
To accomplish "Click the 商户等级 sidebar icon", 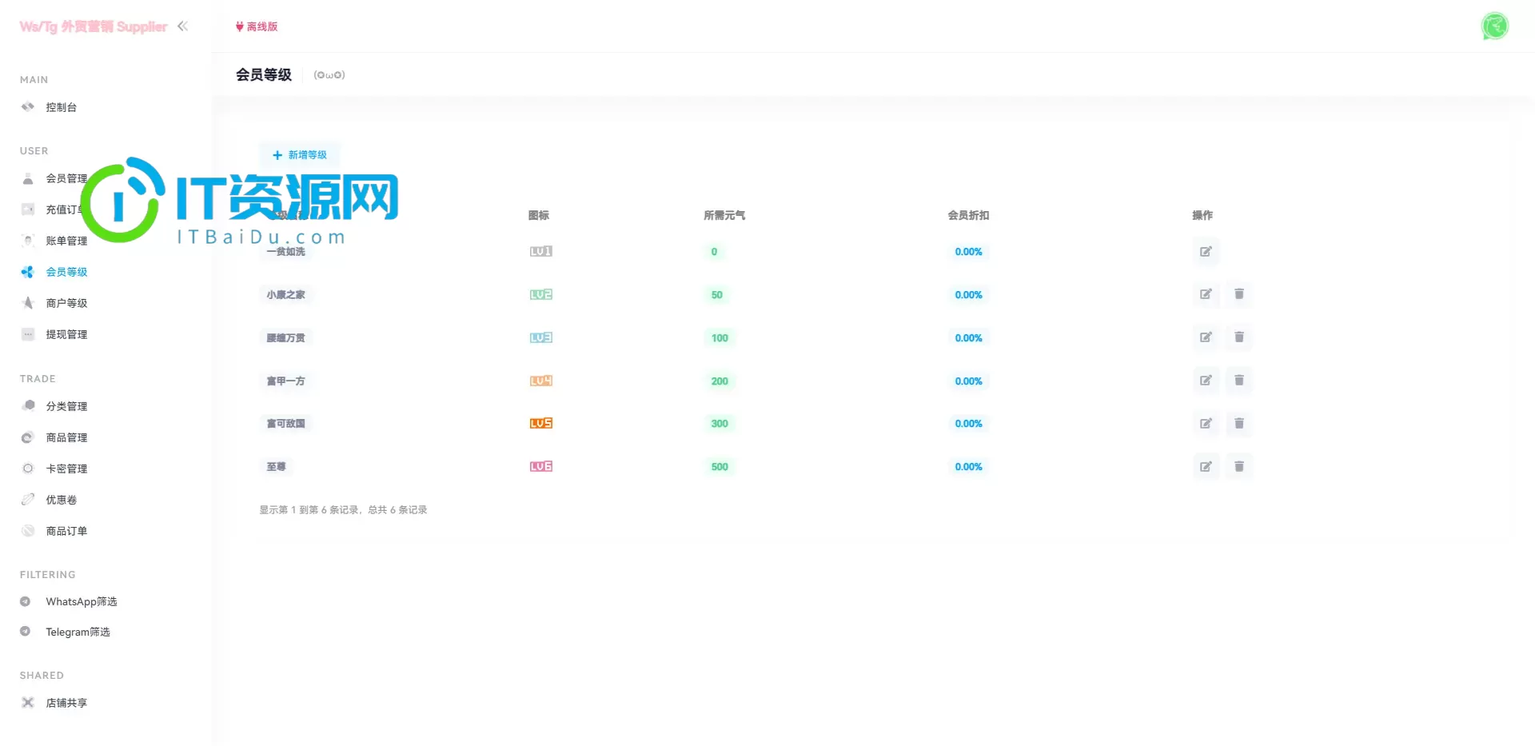I will pyautogui.click(x=28, y=303).
